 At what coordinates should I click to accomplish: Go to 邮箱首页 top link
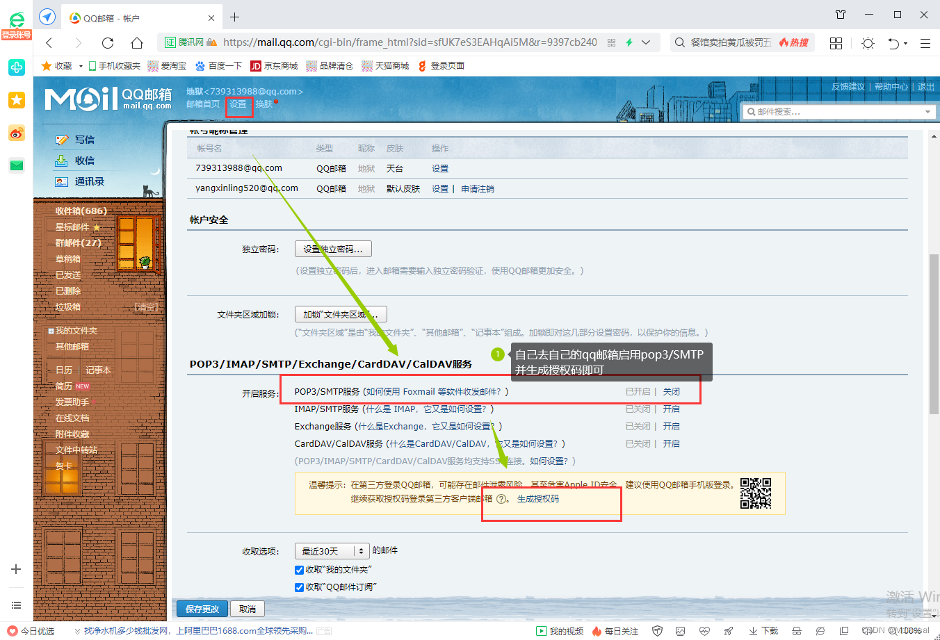tap(203, 104)
